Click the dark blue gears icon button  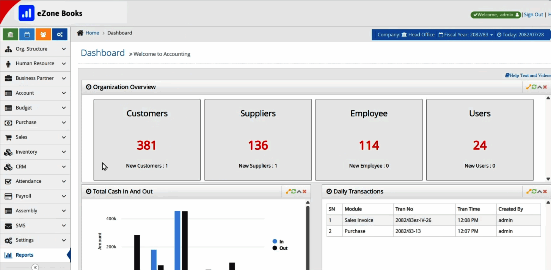pyautogui.click(x=60, y=35)
